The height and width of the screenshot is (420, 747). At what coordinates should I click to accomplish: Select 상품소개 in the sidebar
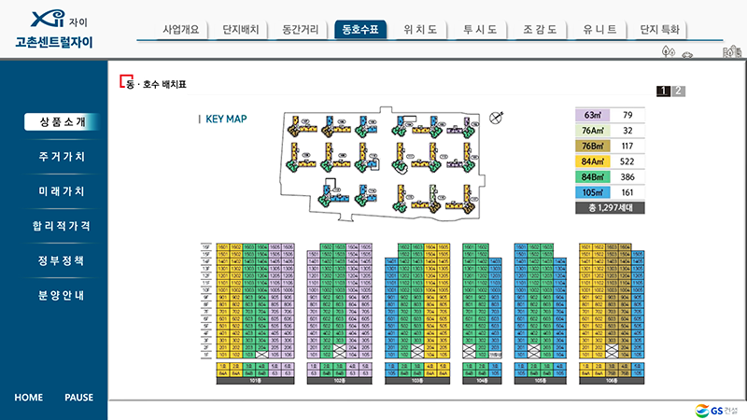pos(62,122)
